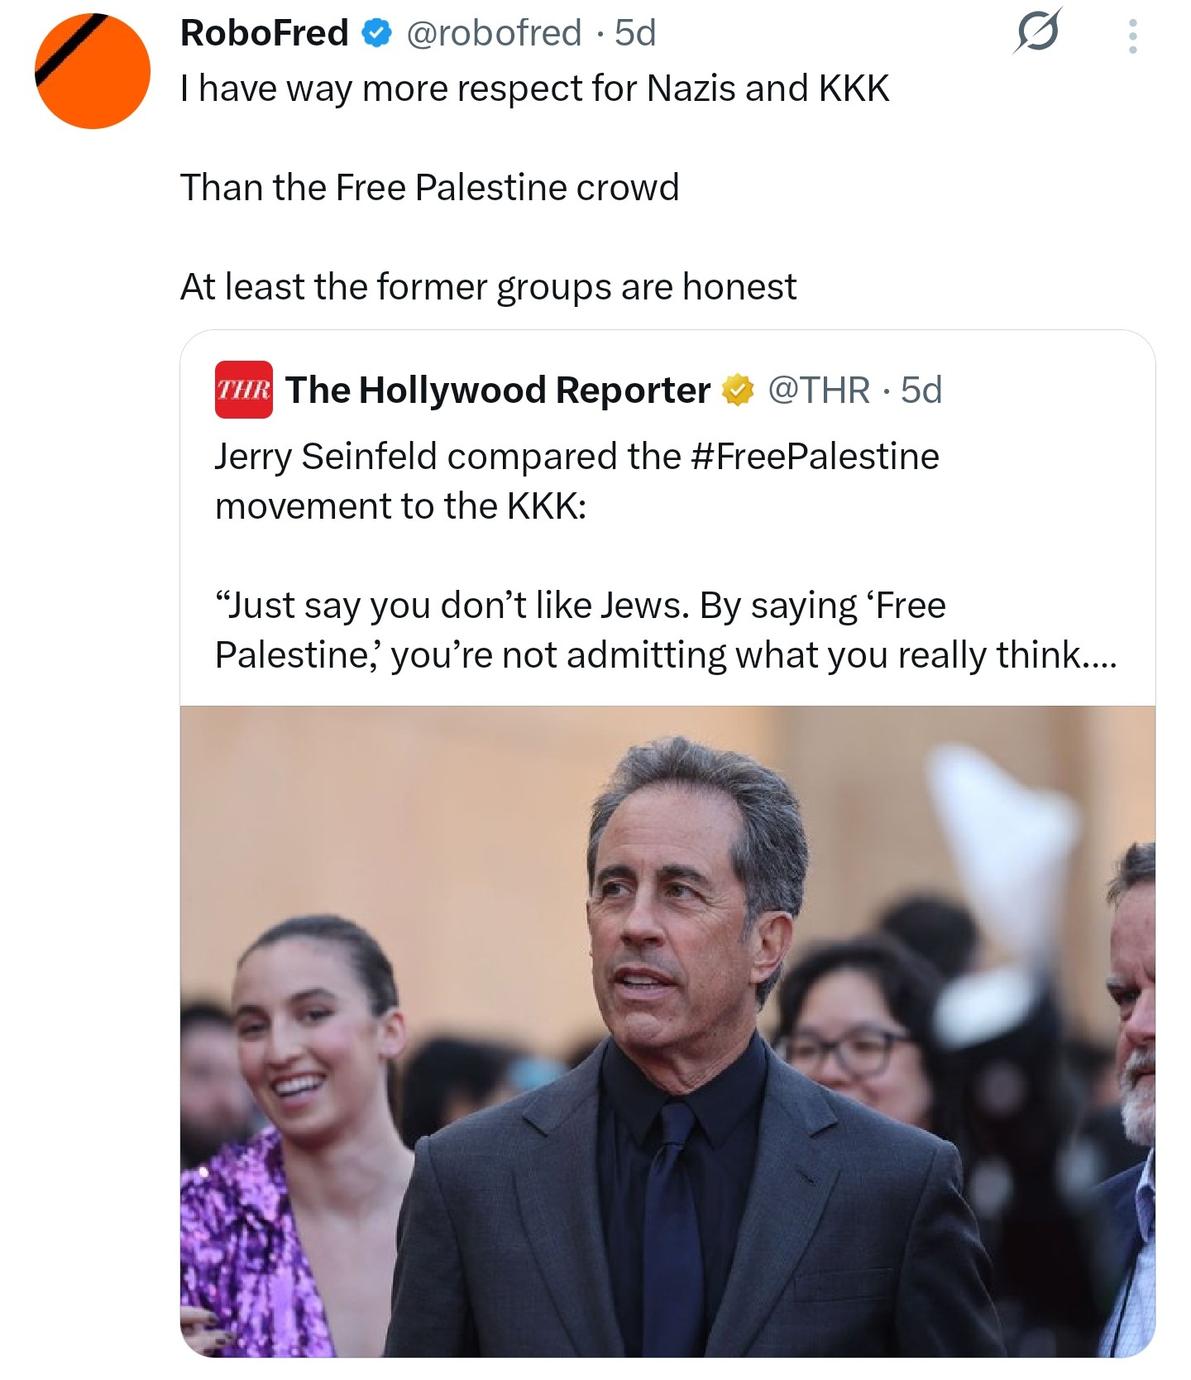This screenshot has height=1380, width=1191.
Task: Visit the @robofred handle
Action: (494, 33)
